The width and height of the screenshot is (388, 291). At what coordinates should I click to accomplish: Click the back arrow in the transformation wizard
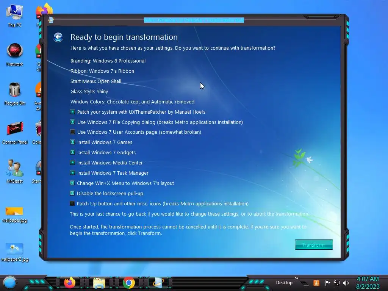pyautogui.click(x=58, y=37)
